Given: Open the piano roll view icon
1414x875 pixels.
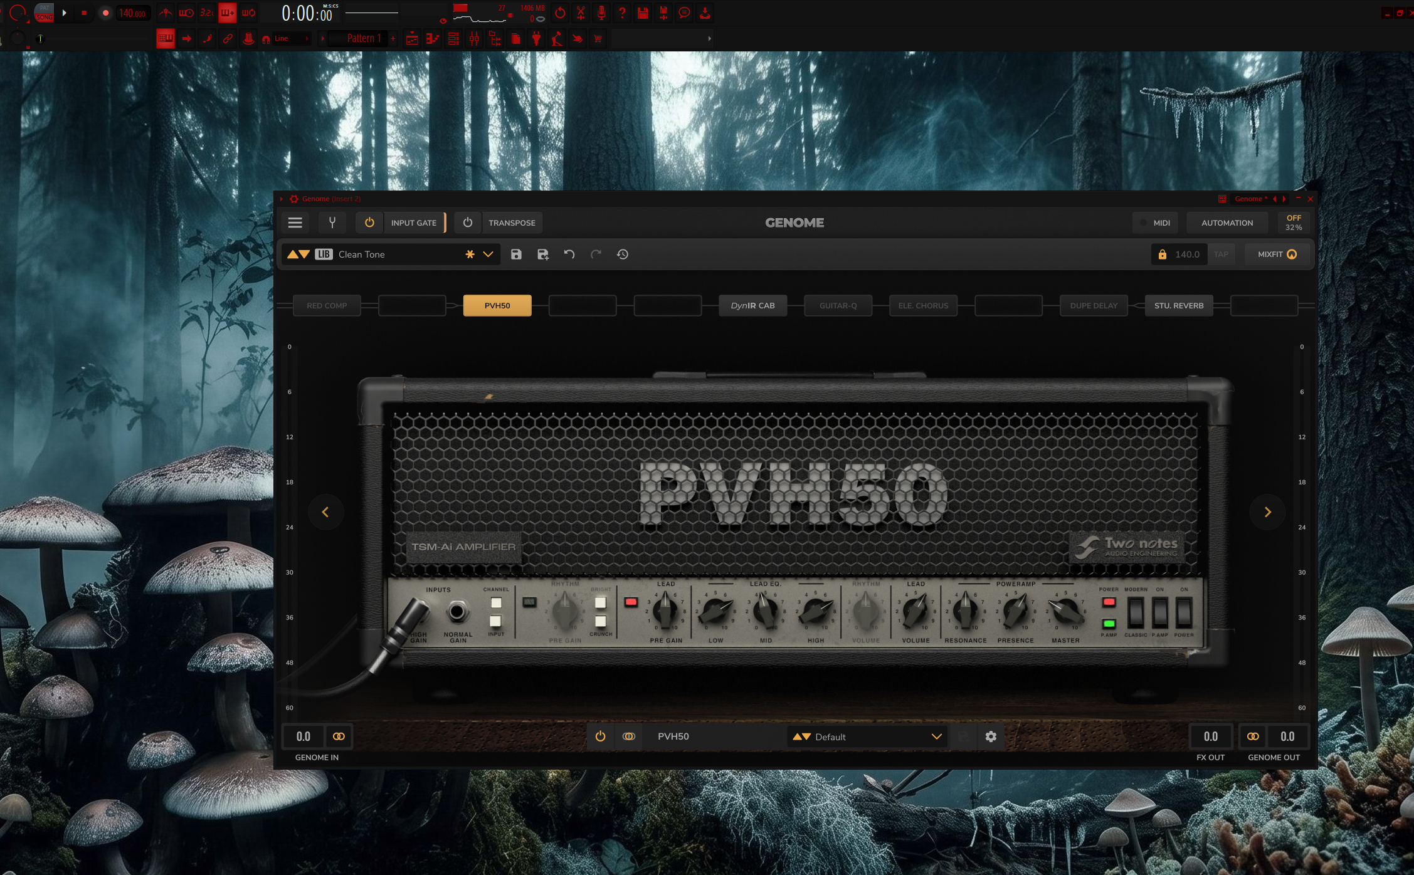Looking at the screenshot, I should click(433, 39).
